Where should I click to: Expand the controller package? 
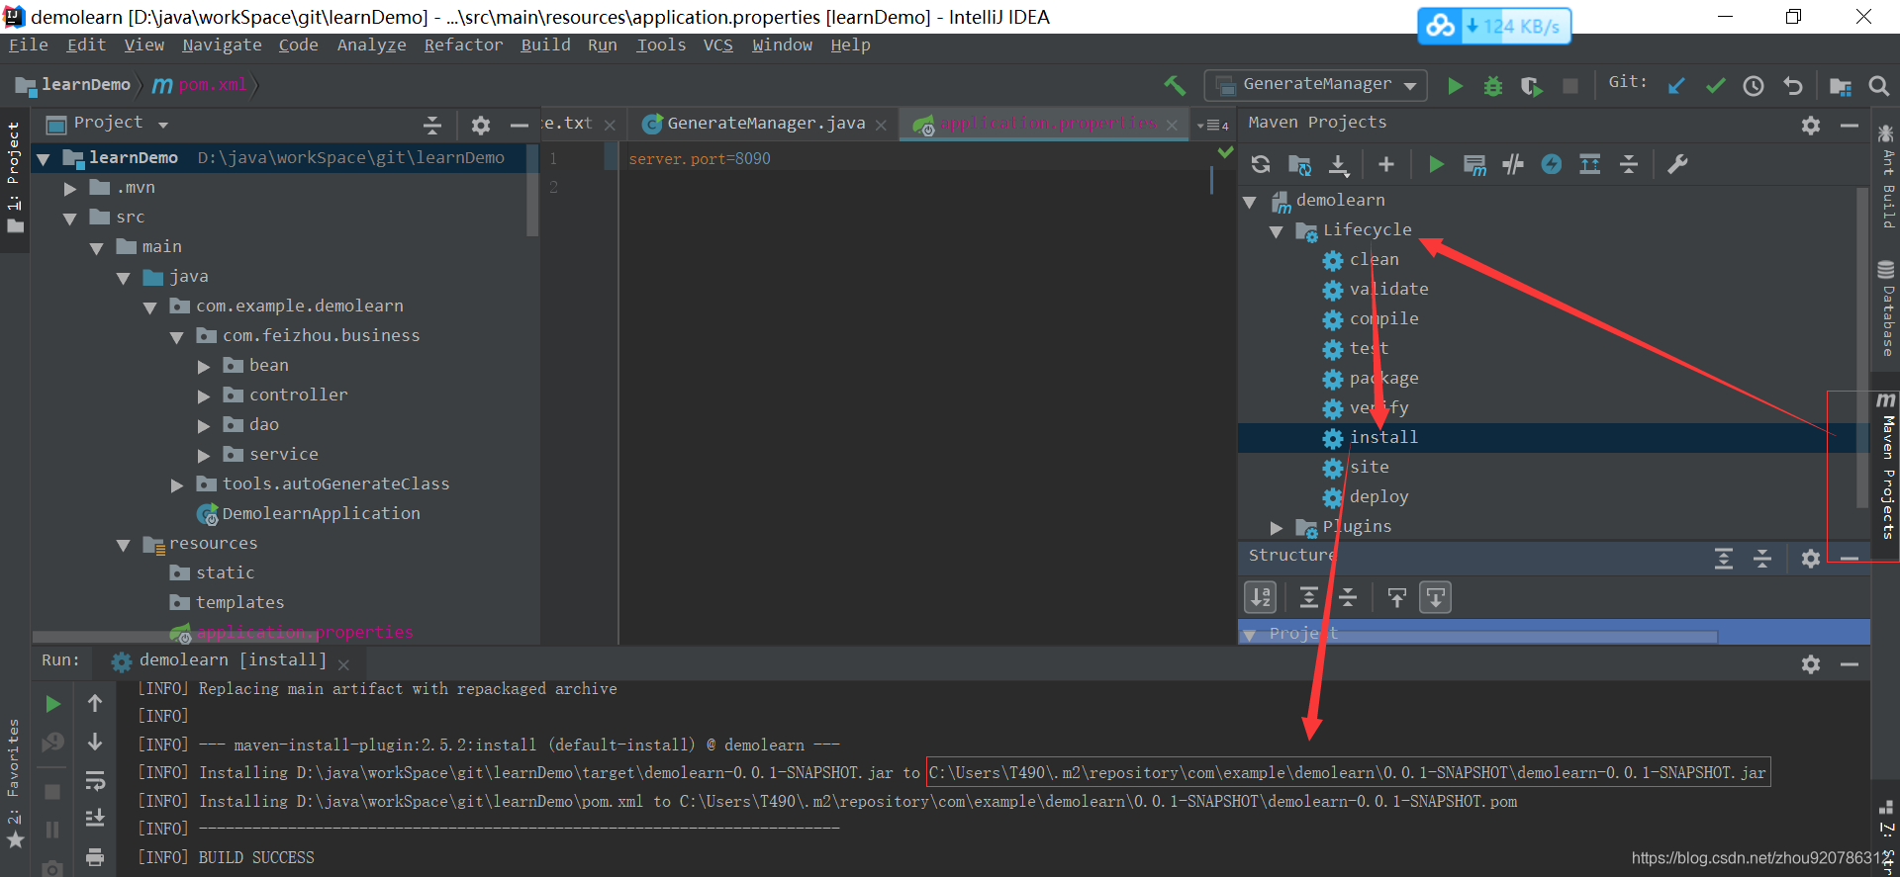[x=204, y=396]
